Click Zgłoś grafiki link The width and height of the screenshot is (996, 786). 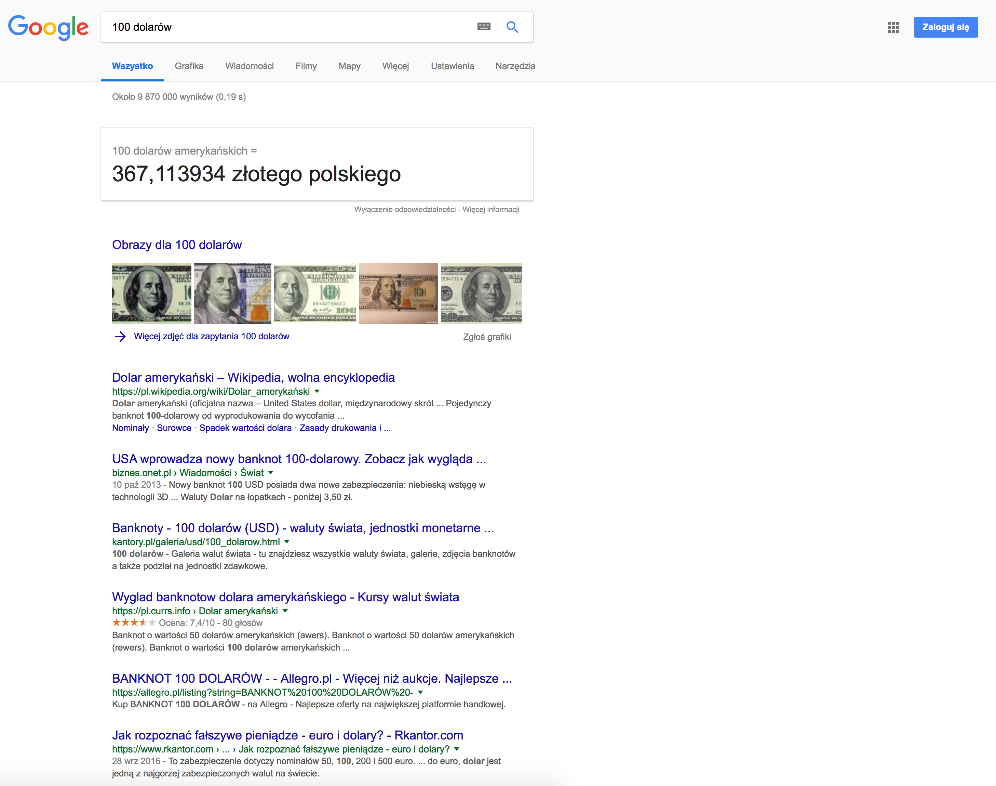(487, 337)
